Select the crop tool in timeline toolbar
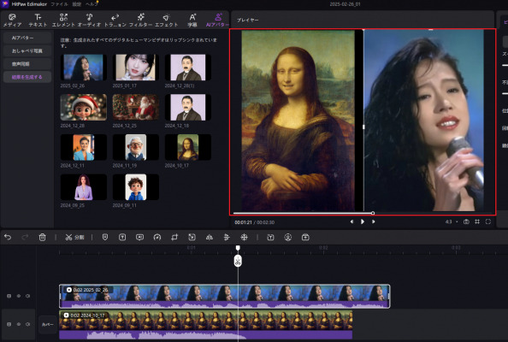The image size is (508, 342). pyautogui.click(x=174, y=238)
